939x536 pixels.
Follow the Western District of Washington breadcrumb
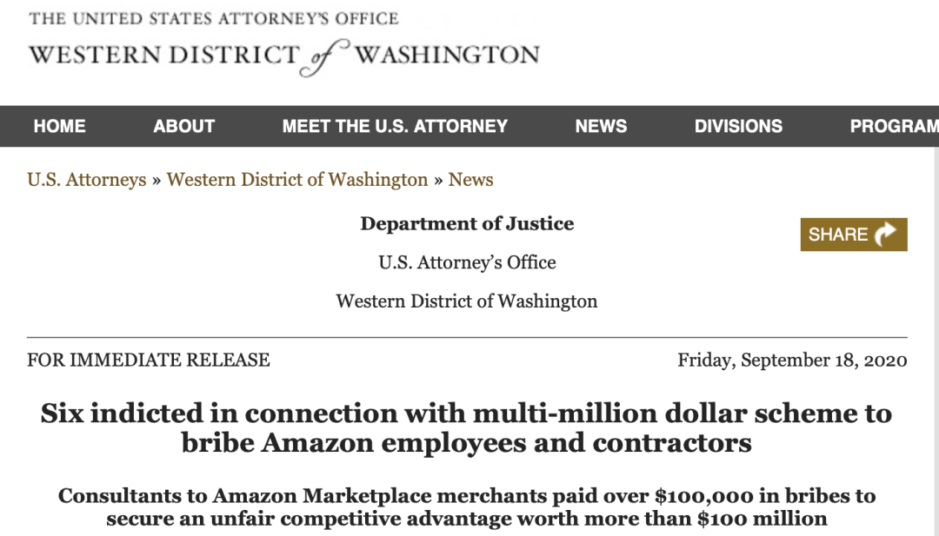tap(297, 180)
